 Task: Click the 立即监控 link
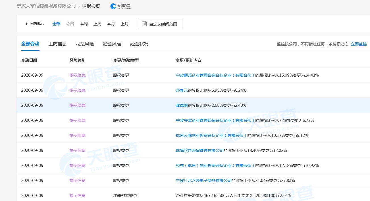[359, 44]
